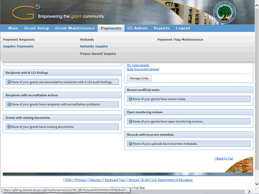Click info icon in open monitoring reviews

[x=130, y=121]
